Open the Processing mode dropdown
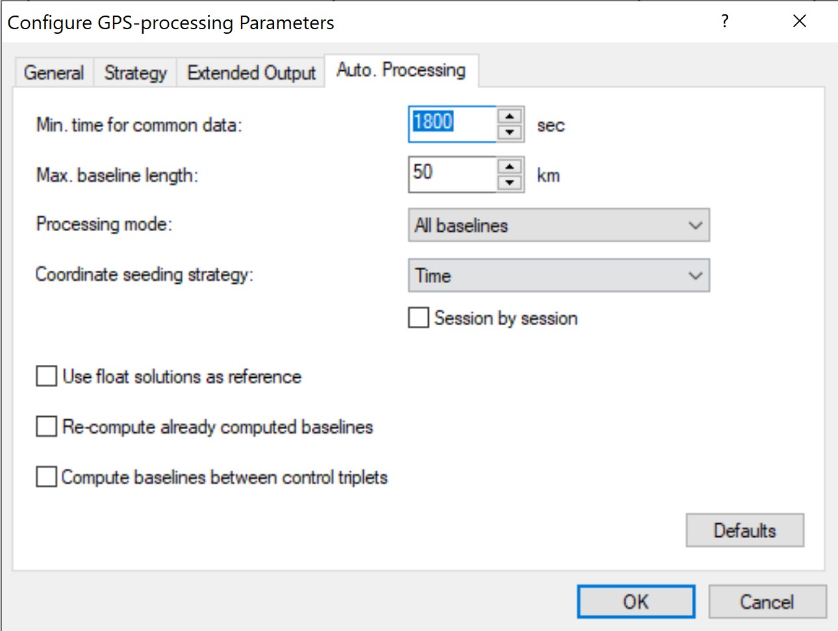Screen dimensions: 838x631 click(559, 225)
